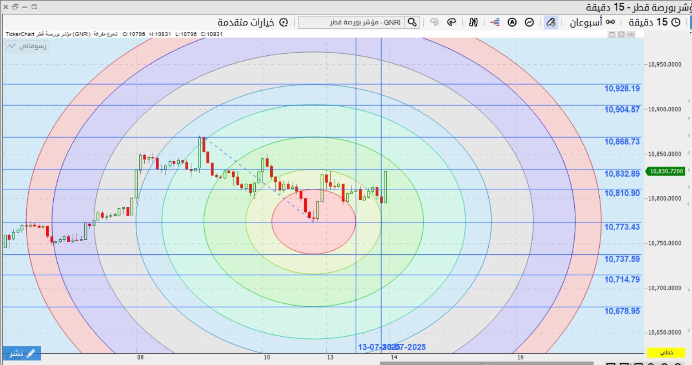
Task: Click the circled A icon
Action: tap(512, 22)
